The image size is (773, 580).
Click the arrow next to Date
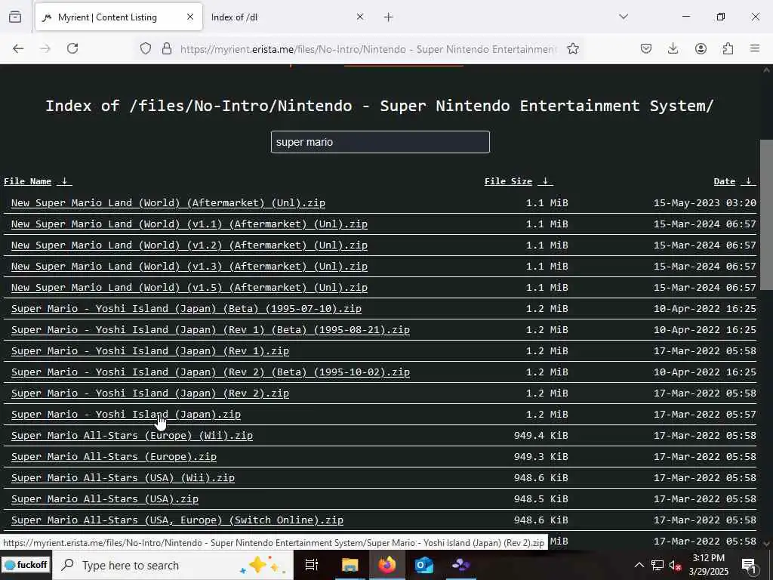pyautogui.click(x=748, y=181)
